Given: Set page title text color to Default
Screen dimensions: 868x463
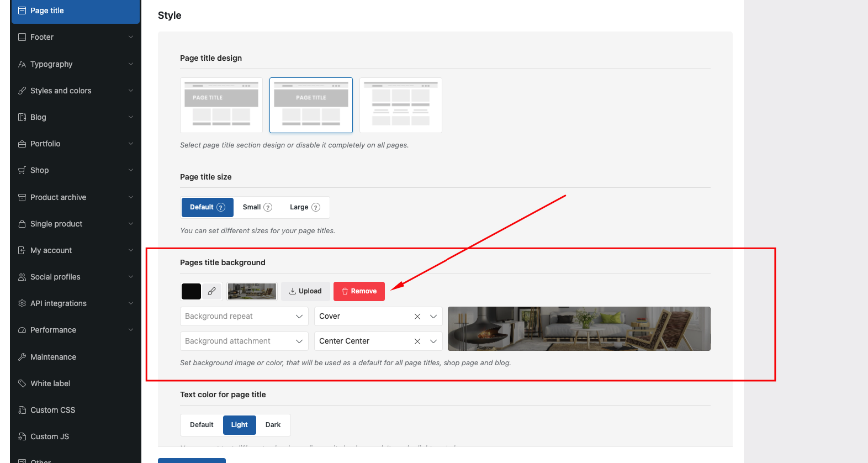Looking at the screenshot, I should point(202,425).
